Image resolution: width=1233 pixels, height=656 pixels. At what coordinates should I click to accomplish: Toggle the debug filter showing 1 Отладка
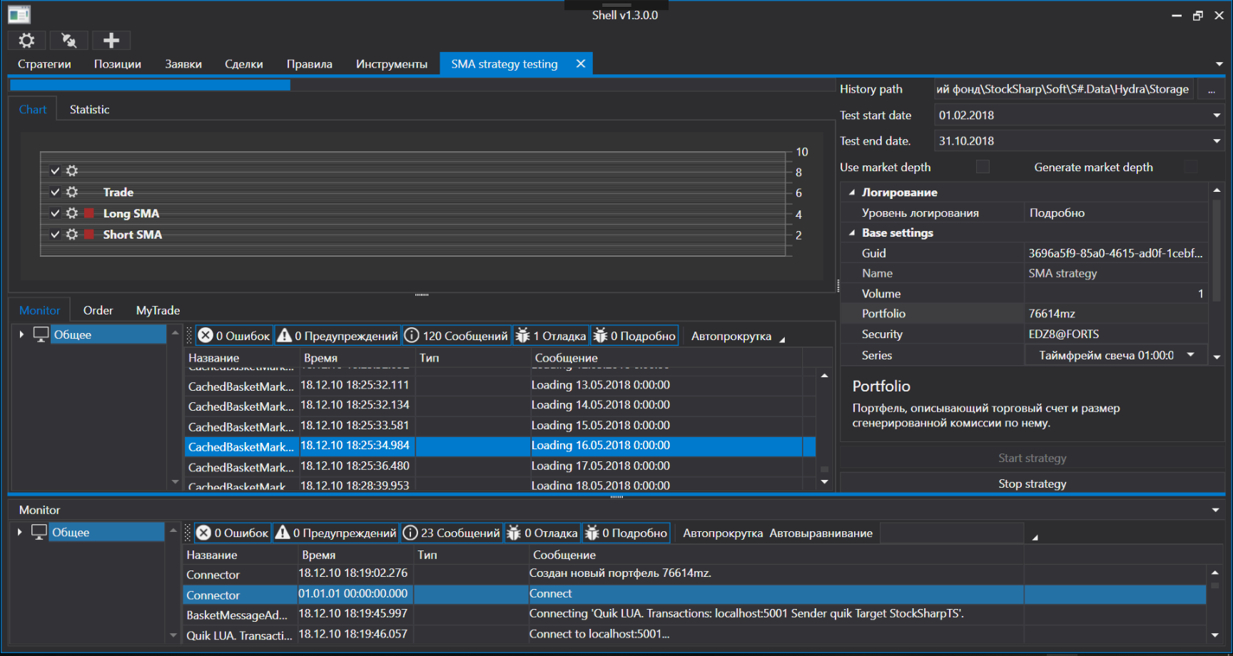coord(551,336)
